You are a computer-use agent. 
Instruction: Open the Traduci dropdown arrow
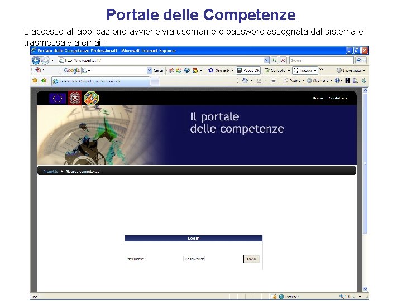tap(315, 70)
